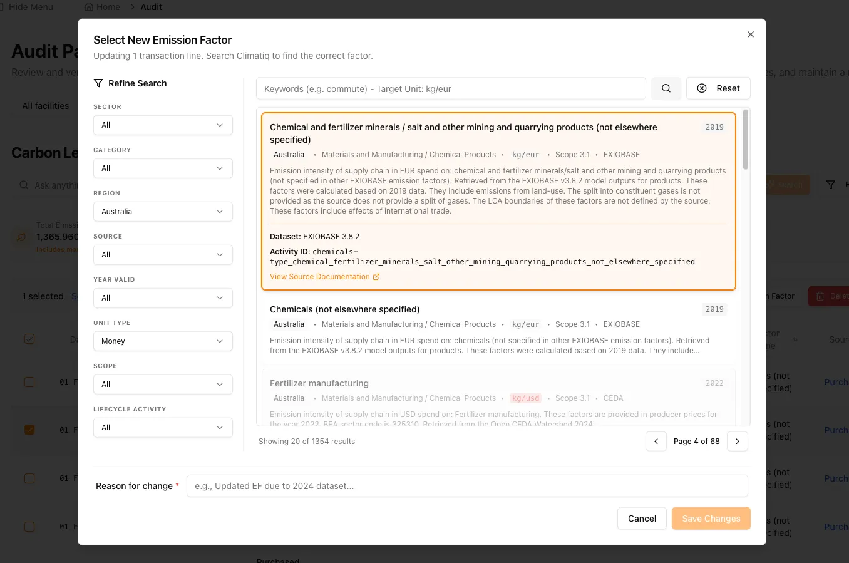The width and height of the screenshot is (849, 563).
Task: Open the View Source Documentation link
Action: pos(319,276)
